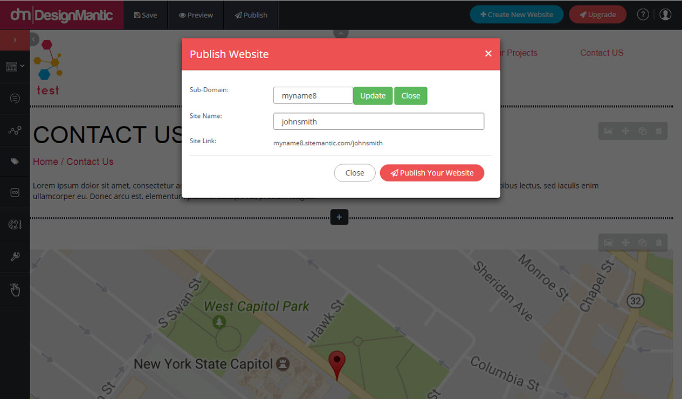Edit the johnsmith site name field

tap(378, 121)
